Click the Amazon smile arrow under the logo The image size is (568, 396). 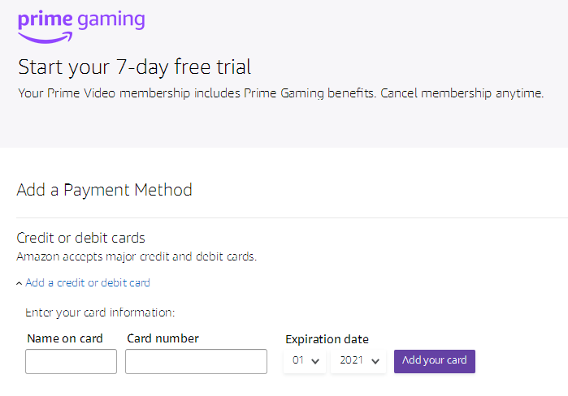click(x=46, y=37)
